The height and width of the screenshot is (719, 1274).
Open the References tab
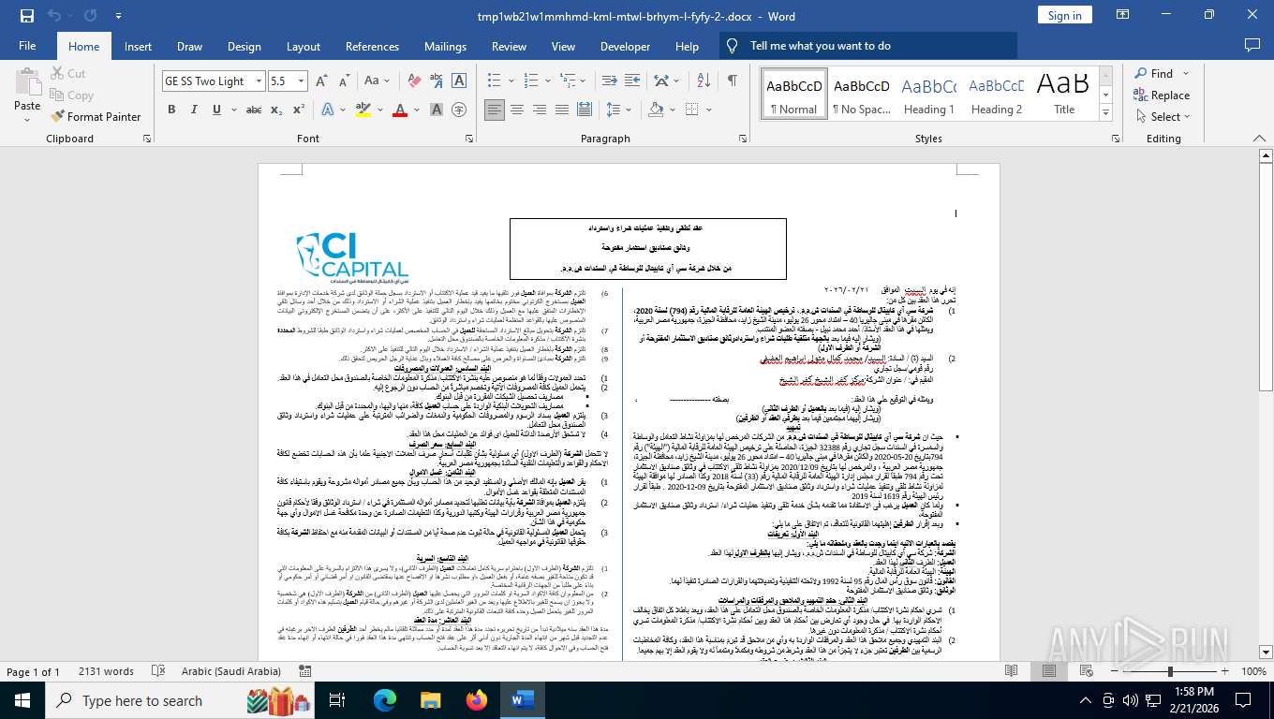pos(372,46)
